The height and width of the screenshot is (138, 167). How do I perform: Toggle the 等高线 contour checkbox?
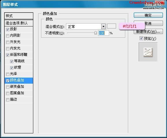click(x=12, y=61)
